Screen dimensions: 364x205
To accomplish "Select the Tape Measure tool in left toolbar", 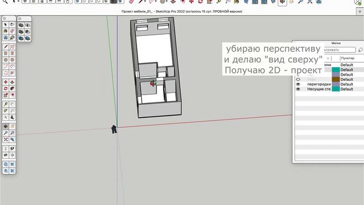I will 6,104.
